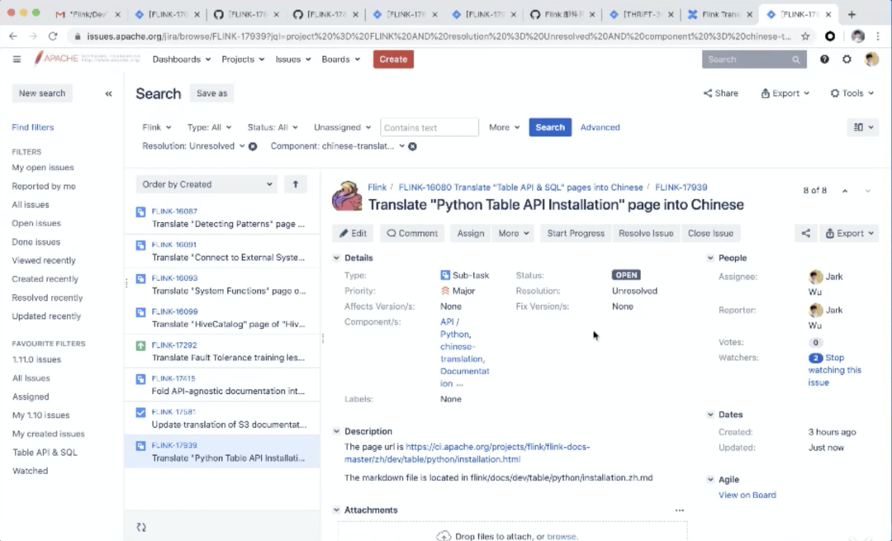Image resolution: width=892 pixels, height=541 pixels.
Task: Open the Type: All dropdown
Action: [209, 127]
